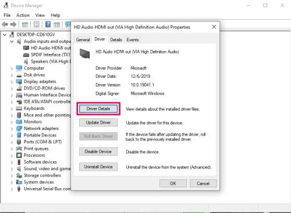Screen dimensions: 291x213
Task: Expand the Network adapters node
Action: [x=12, y=129]
